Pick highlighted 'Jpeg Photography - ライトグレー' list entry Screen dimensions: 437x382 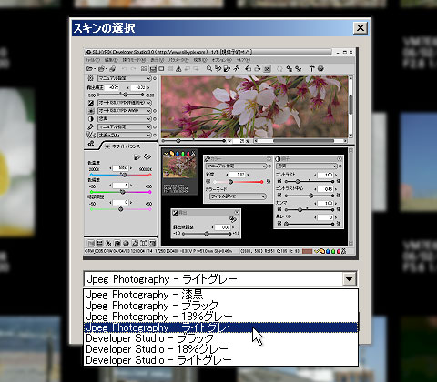tap(220, 327)
